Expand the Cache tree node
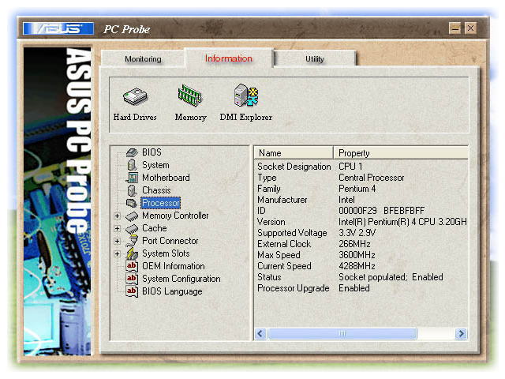Image resolution: width=505 pixels, height=379 pixels. pos(118,228)
